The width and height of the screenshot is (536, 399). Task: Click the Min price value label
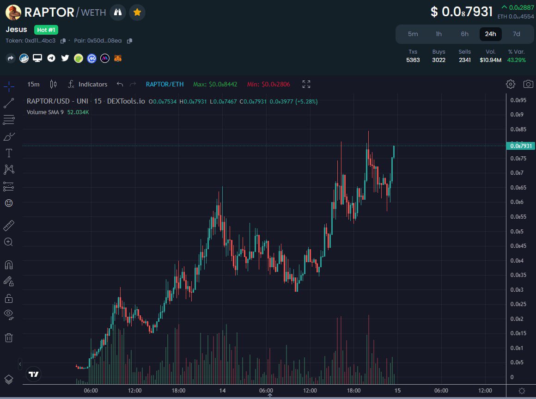coord(268,84)
